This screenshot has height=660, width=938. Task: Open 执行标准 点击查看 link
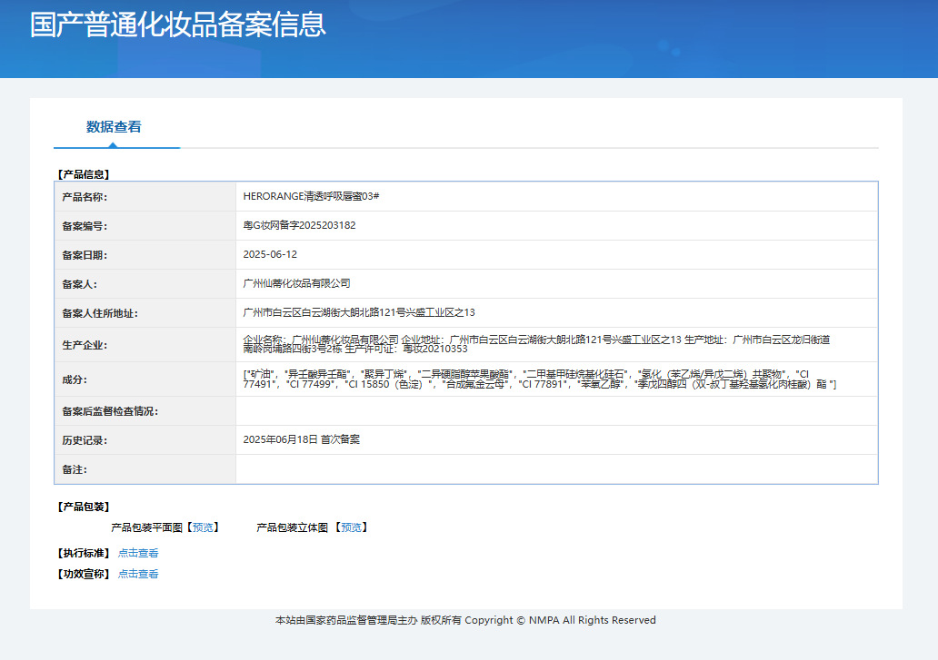tap(138, 553)
